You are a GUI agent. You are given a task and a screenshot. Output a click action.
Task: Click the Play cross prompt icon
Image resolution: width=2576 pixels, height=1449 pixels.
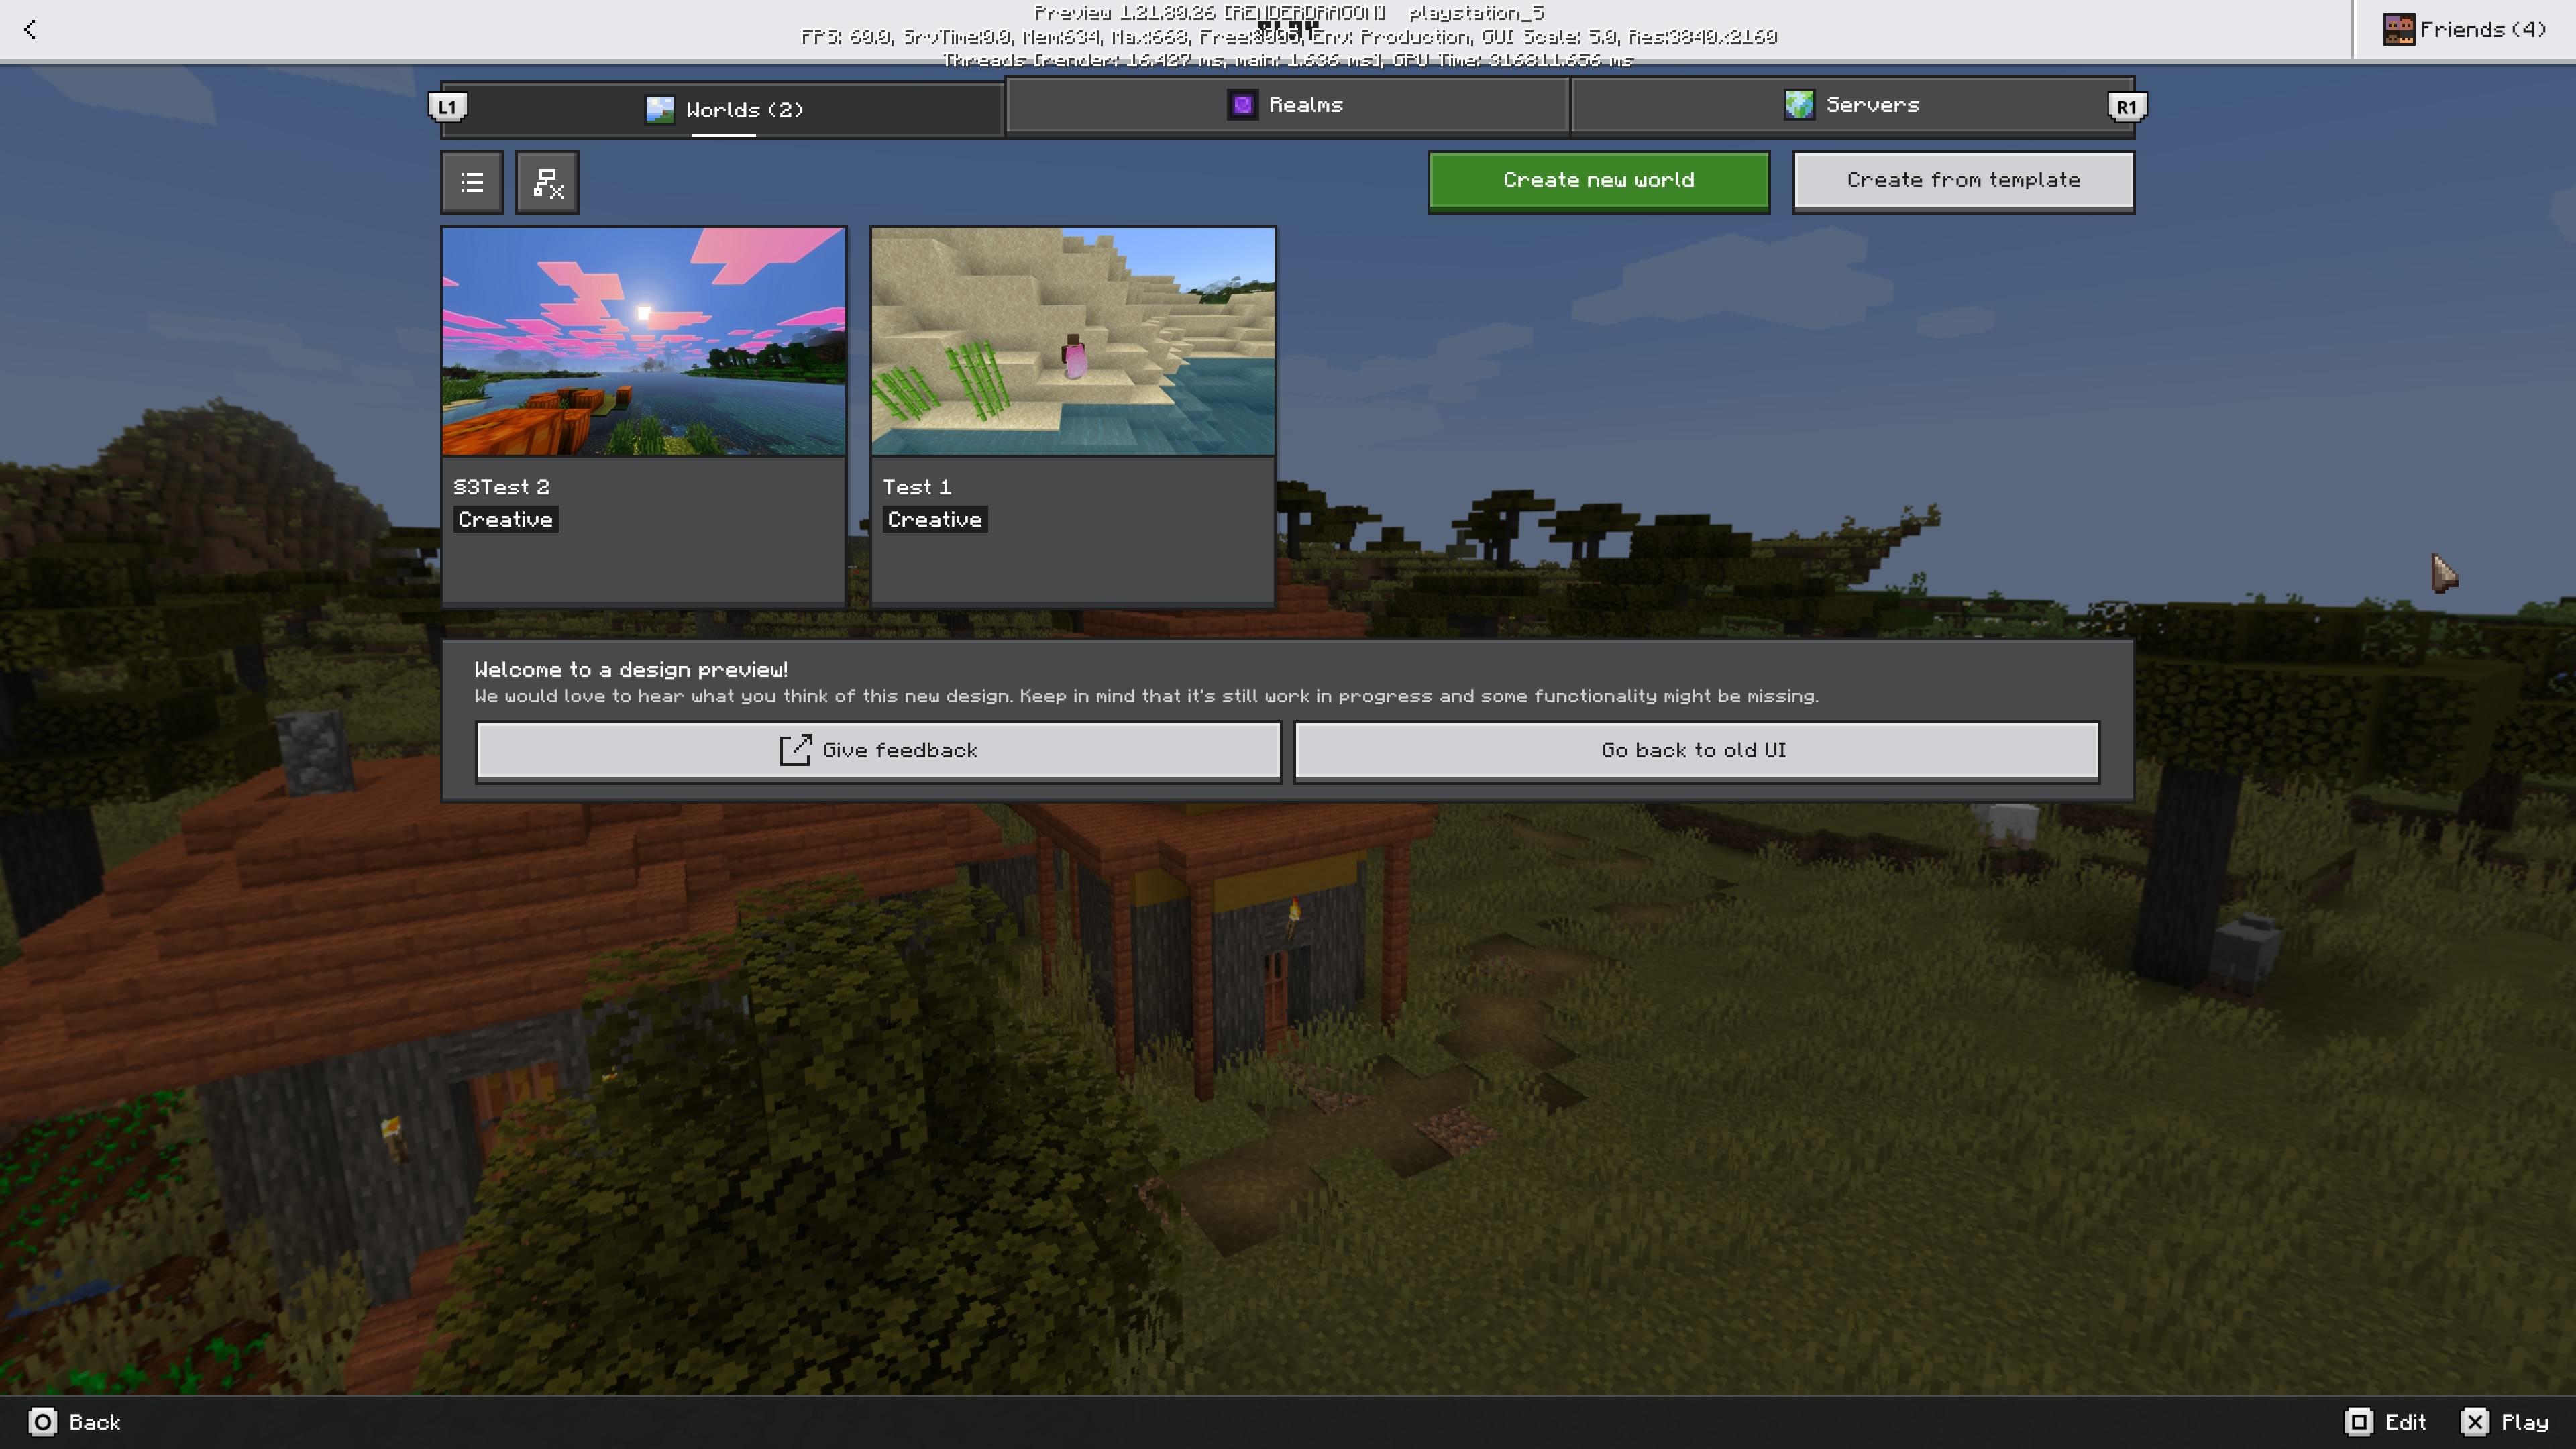click(2474, 1421)
